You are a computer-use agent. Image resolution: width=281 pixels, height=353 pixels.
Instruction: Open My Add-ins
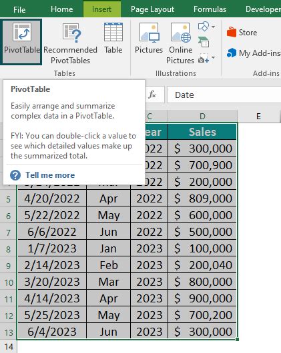pos(254,53)
